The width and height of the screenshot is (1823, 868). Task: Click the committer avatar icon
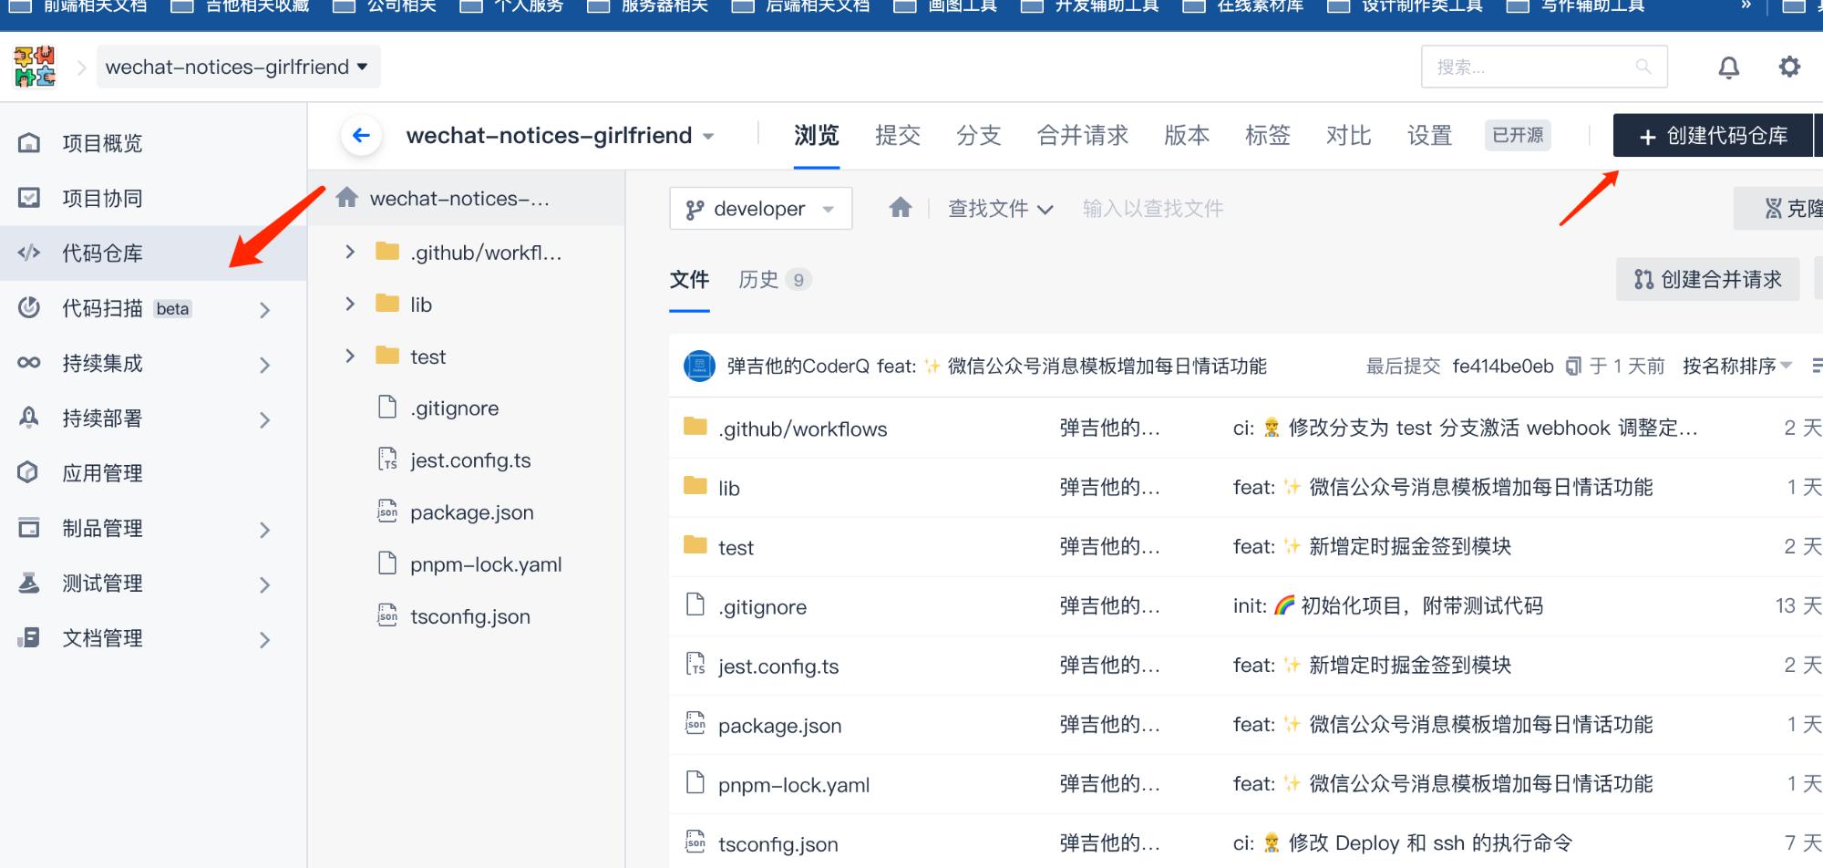(699, 367)
